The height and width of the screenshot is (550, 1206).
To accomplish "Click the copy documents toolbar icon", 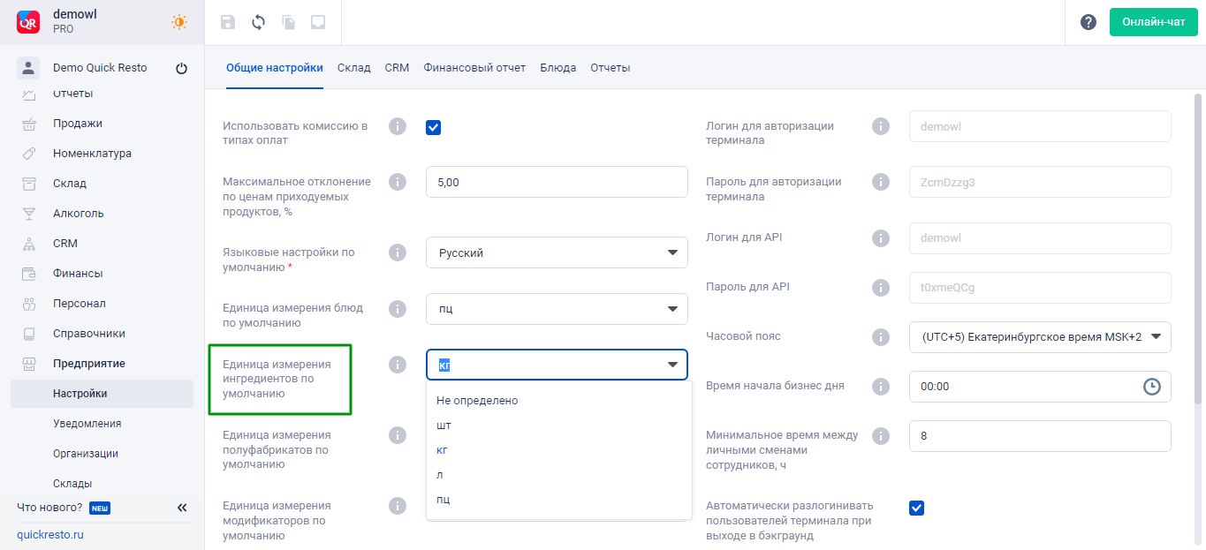I will coord(288,22).
